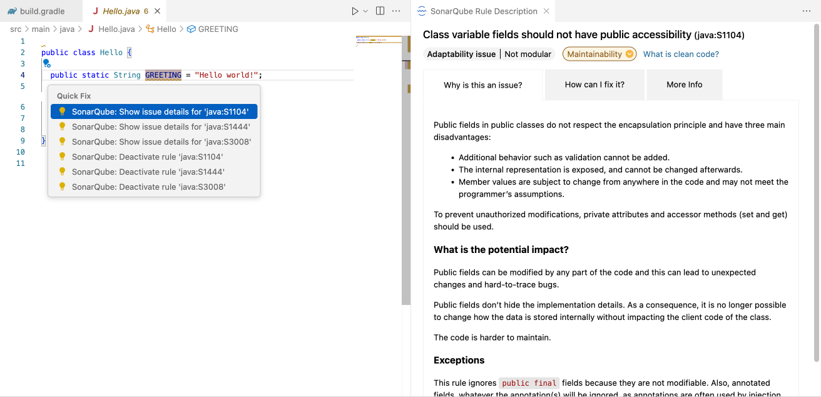Run the Java file with play icon

354,11
